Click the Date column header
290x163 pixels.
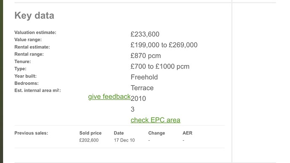pyautogui.click(x=119, y=133)
